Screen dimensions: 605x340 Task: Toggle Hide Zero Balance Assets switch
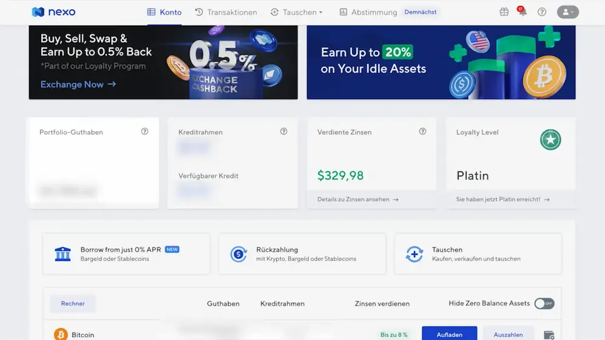pyautogui.click(x=544, y=304)
